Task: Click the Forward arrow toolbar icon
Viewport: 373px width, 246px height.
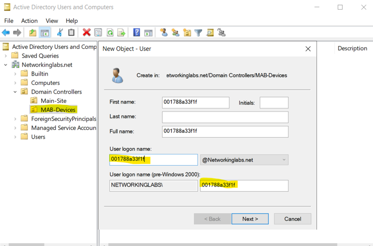Action: point(17,33)
